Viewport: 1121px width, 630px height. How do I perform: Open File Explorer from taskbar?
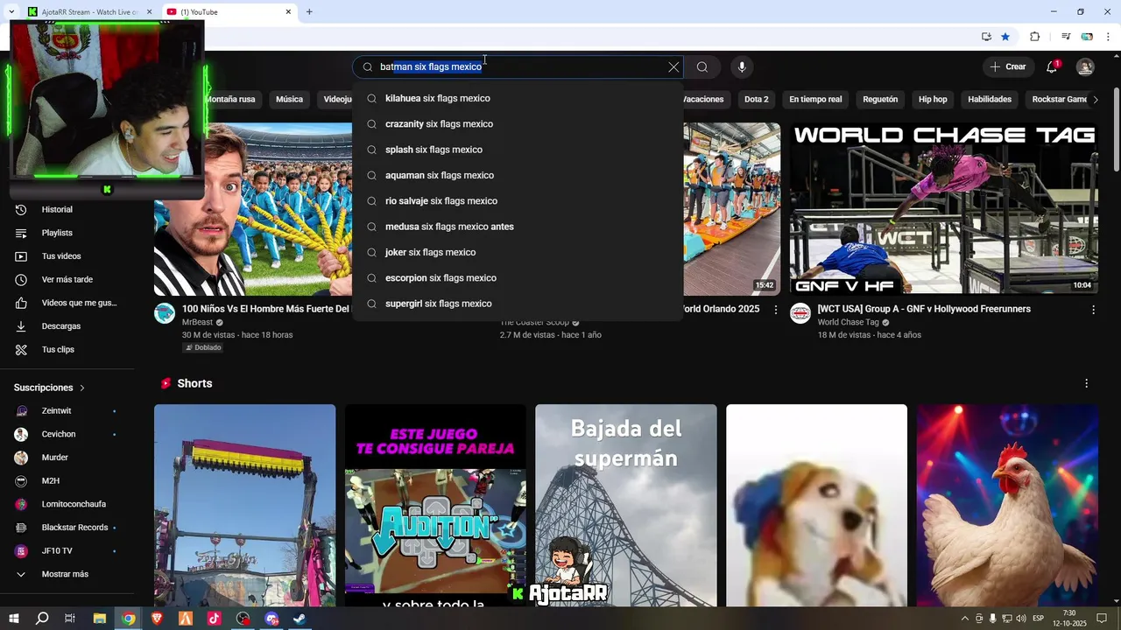point(100,619)
